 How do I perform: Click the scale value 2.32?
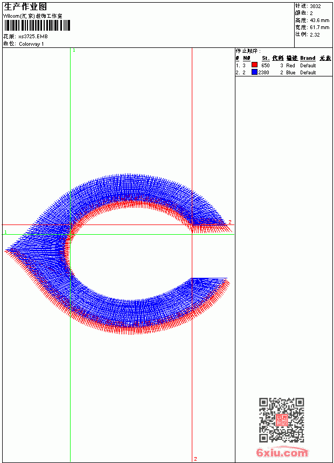click(315, 34)
